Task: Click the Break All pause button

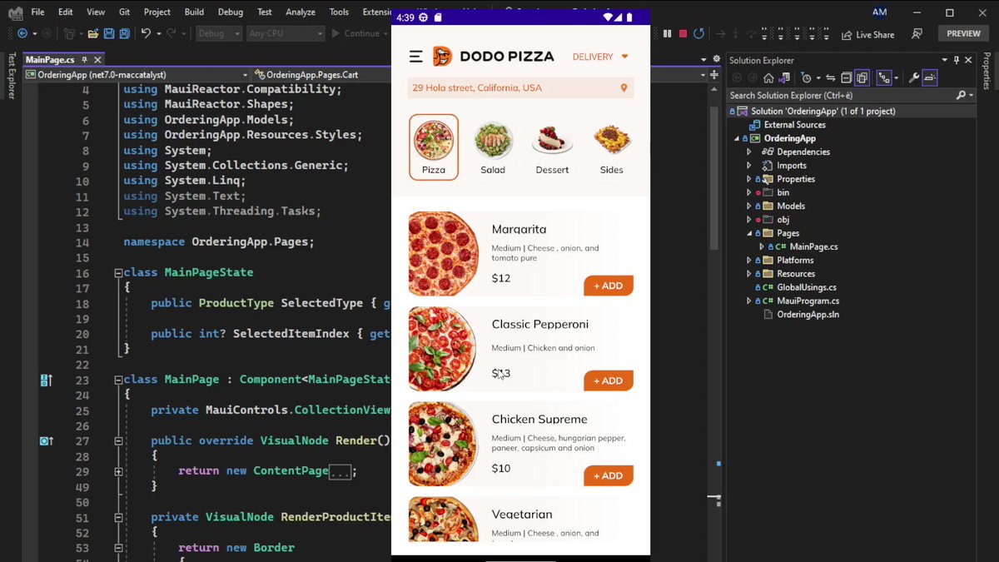Action: pyautogui.click(x=667, y=33)
